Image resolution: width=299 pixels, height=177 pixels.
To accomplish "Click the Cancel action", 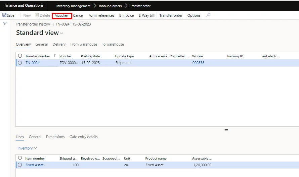I will [x=78, y=15].
